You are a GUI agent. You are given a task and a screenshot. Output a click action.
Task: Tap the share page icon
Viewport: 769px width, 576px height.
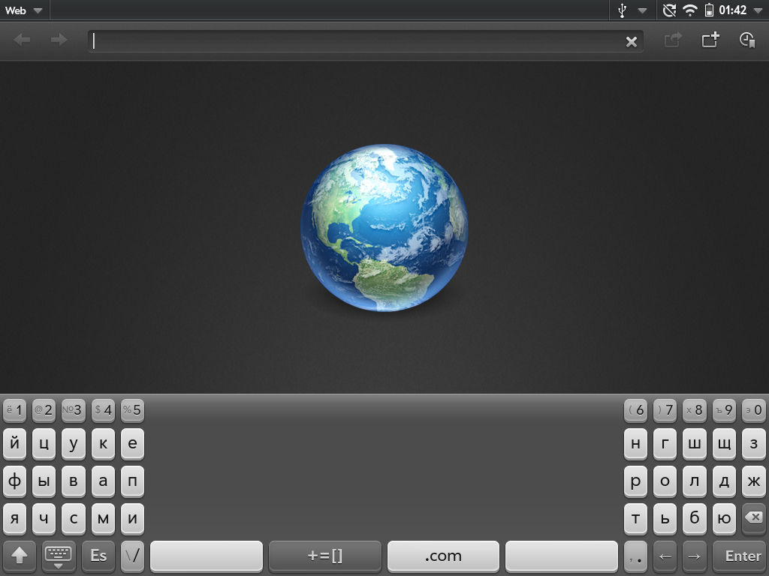coord(673,40)
